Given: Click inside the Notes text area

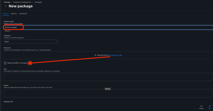Looking at the screenshot, I should [108, 93].
